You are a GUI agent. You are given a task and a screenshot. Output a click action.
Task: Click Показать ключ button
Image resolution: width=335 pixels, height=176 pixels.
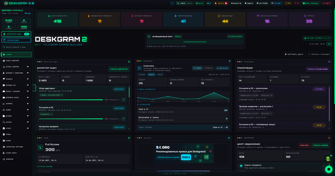pos(235,36)
